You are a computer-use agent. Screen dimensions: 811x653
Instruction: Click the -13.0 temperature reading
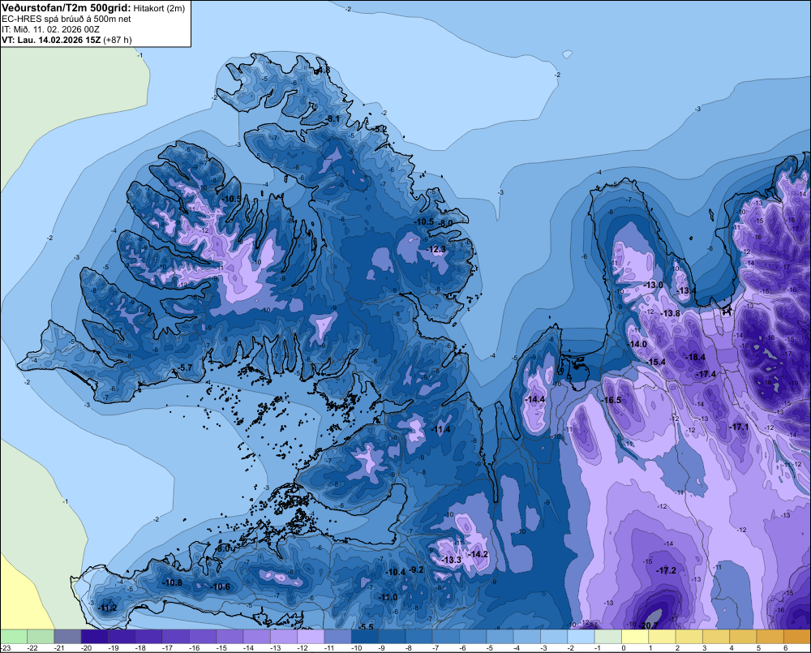653,285
